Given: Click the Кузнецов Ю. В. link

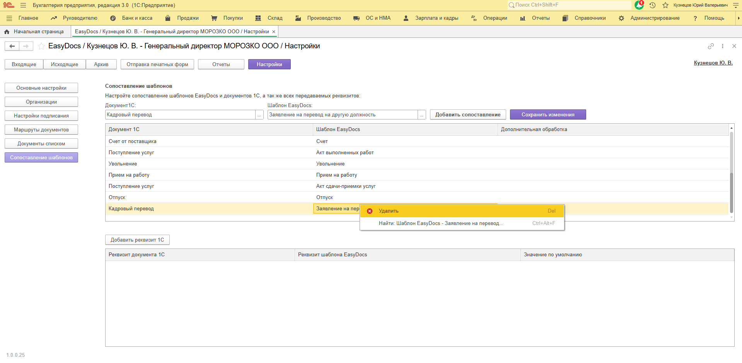Looking at the screenshot, I should tap(713, 63).
